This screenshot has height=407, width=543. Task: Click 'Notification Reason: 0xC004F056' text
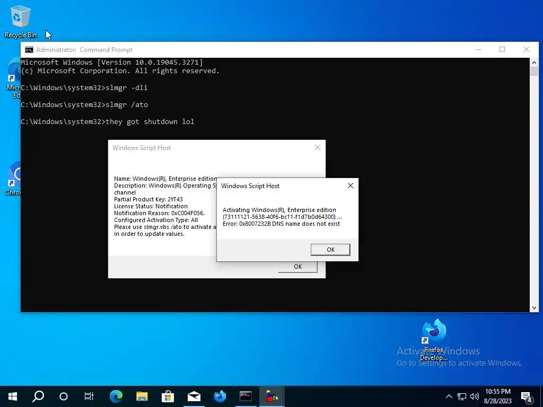pos(159,213)
